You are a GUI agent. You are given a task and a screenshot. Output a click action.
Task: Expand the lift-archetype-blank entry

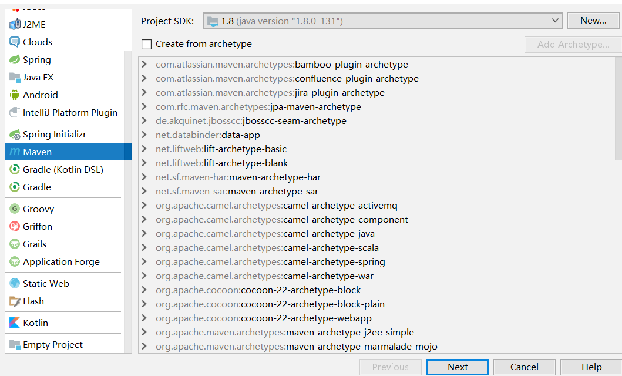click(144, 163)
